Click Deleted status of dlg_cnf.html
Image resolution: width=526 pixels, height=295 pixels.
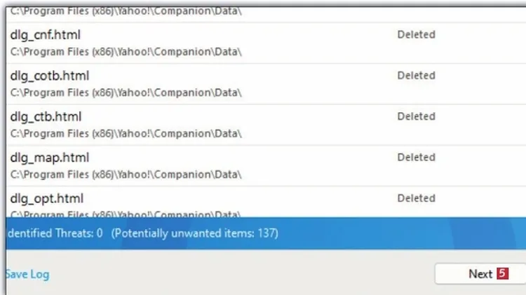pyautogui.click(x=417, y=34)
